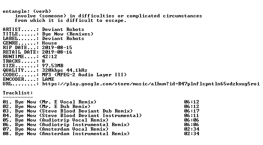263x145 pixels.
Task: Click the Tracklist heading
Action: coord(18,93)
